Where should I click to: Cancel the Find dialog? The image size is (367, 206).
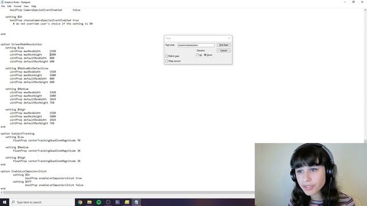tap(224, 50)
